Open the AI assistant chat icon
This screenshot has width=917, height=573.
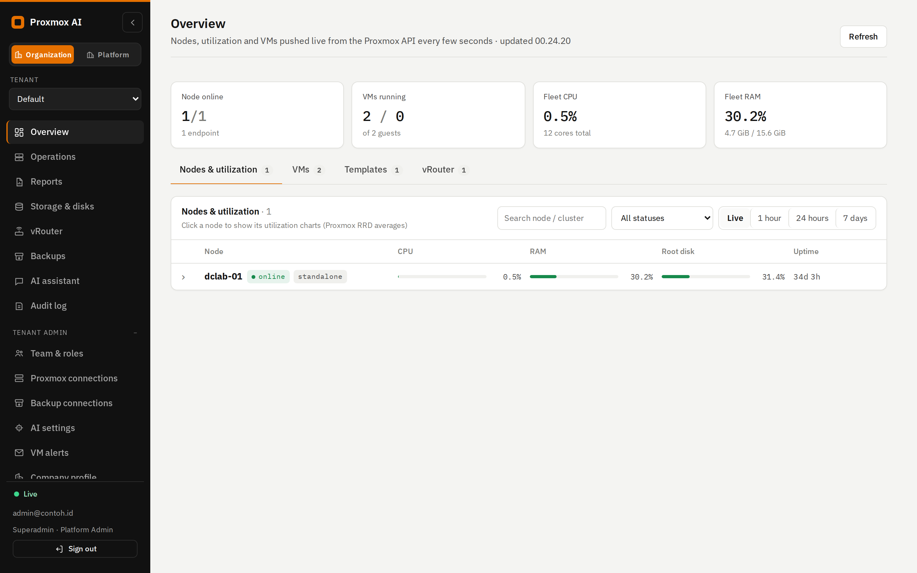pyautogui.click(x=19, y=281)
